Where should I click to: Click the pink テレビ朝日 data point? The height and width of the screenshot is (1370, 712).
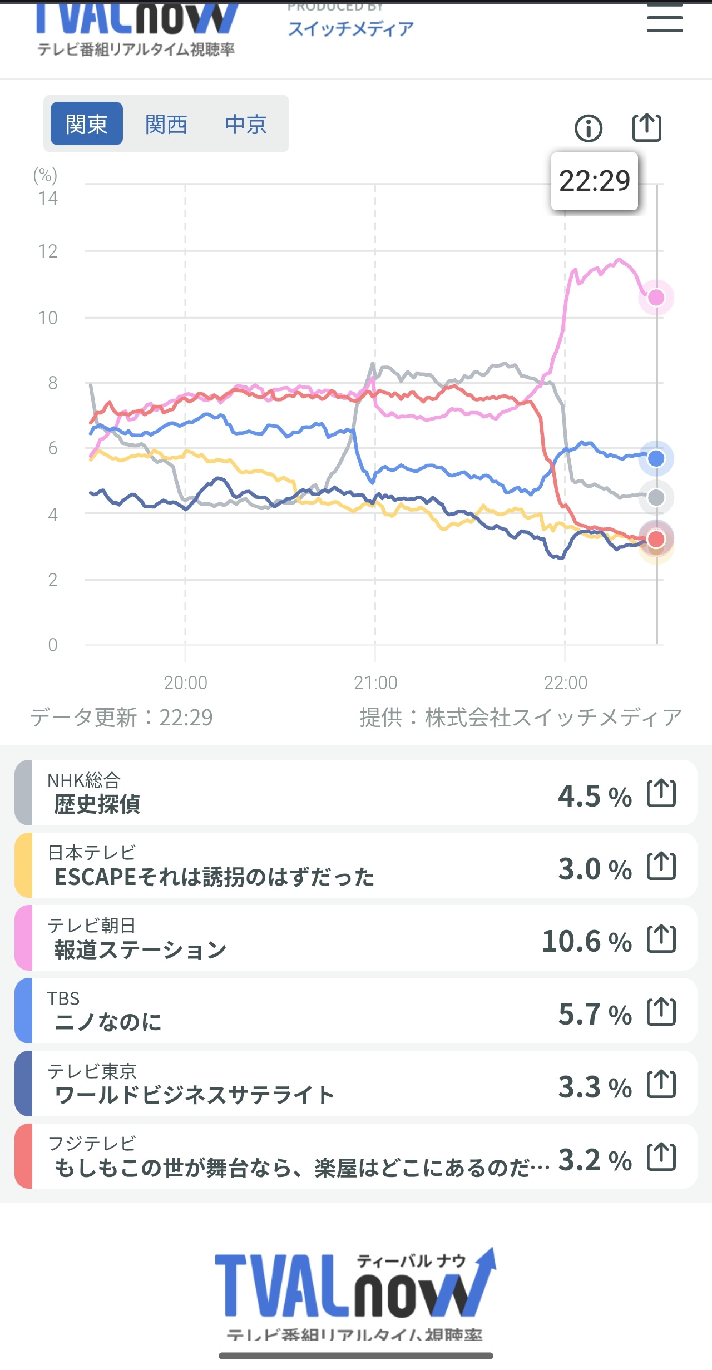(656, 298)
